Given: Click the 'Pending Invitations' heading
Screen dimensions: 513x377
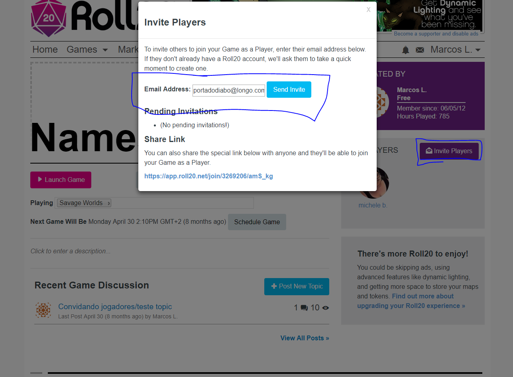Looking at the screenshot, I should tap(181, 111).
